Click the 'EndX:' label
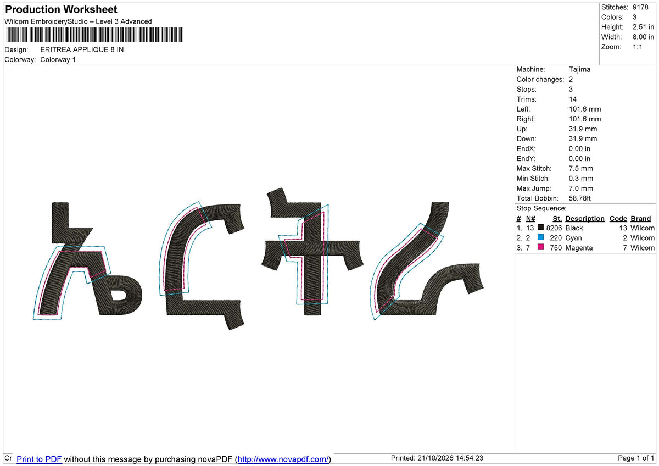 tap(526, 149)
